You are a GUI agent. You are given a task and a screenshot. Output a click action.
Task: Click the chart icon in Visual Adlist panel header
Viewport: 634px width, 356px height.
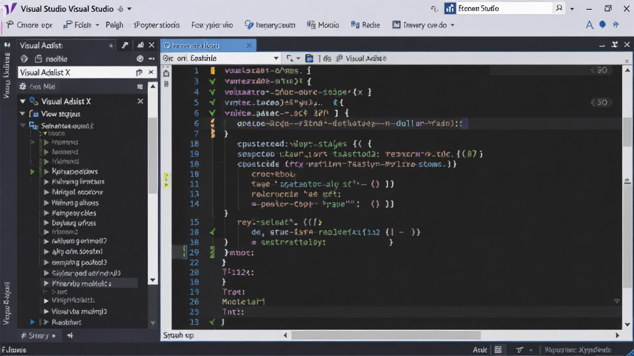(x=141, y=45)
